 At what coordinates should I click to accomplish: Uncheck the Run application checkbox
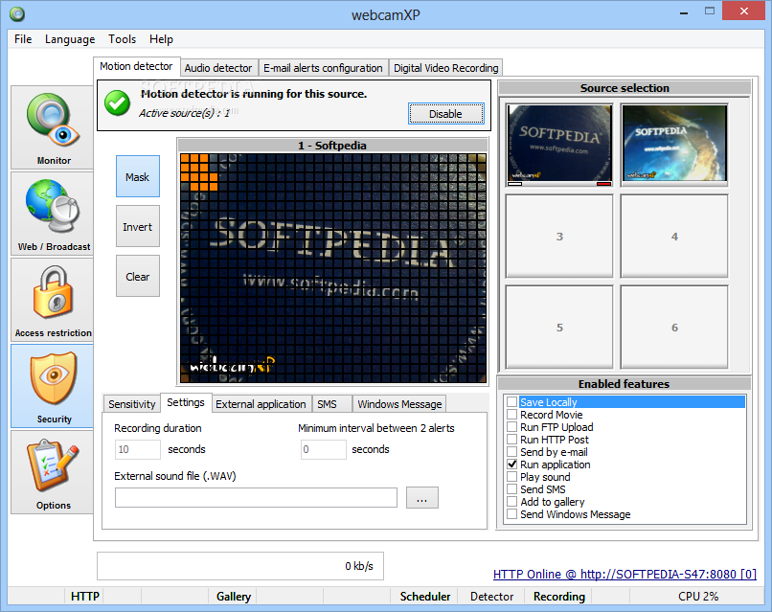coord(512,464)
